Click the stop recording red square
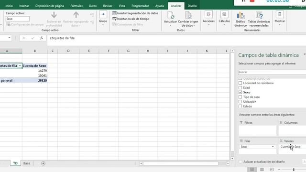The image size is (306, 172). click(252, 1)
